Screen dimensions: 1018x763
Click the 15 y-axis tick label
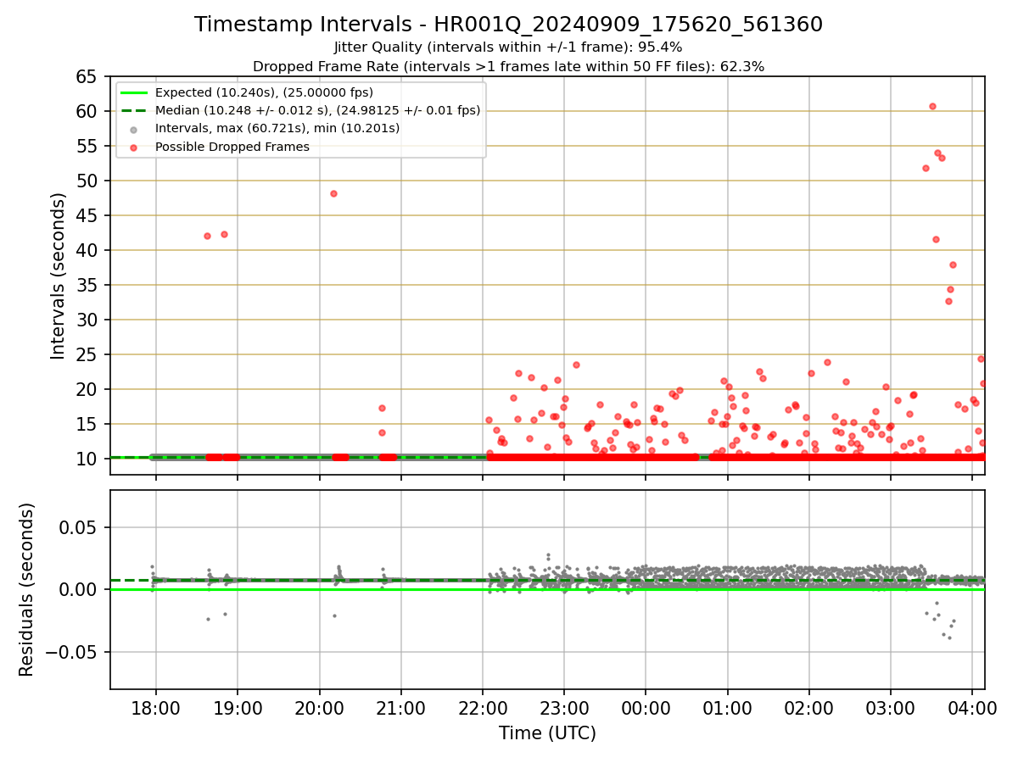coord(87,424)
